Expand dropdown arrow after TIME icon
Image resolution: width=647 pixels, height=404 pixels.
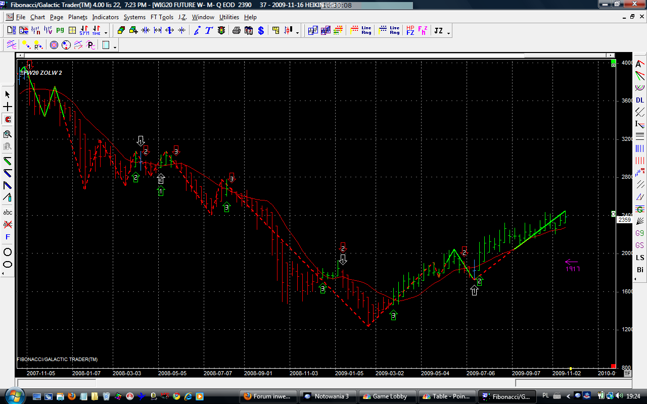pyautogui.click(x=106, y=33)
